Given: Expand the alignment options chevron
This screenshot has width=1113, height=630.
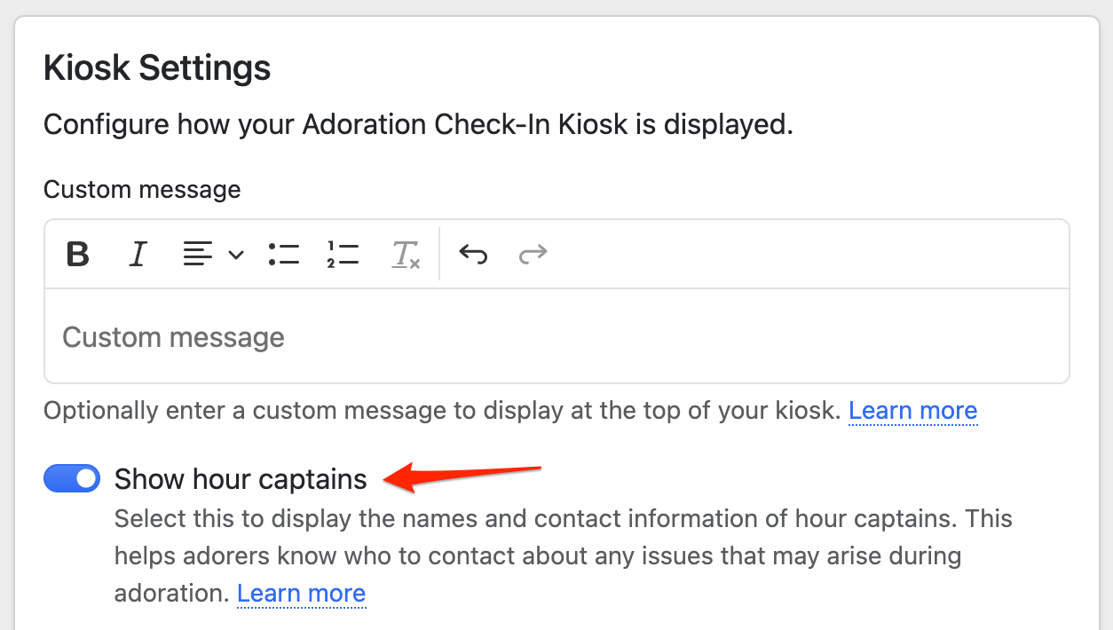Looking at the screenshot, I should coord(235,256).
